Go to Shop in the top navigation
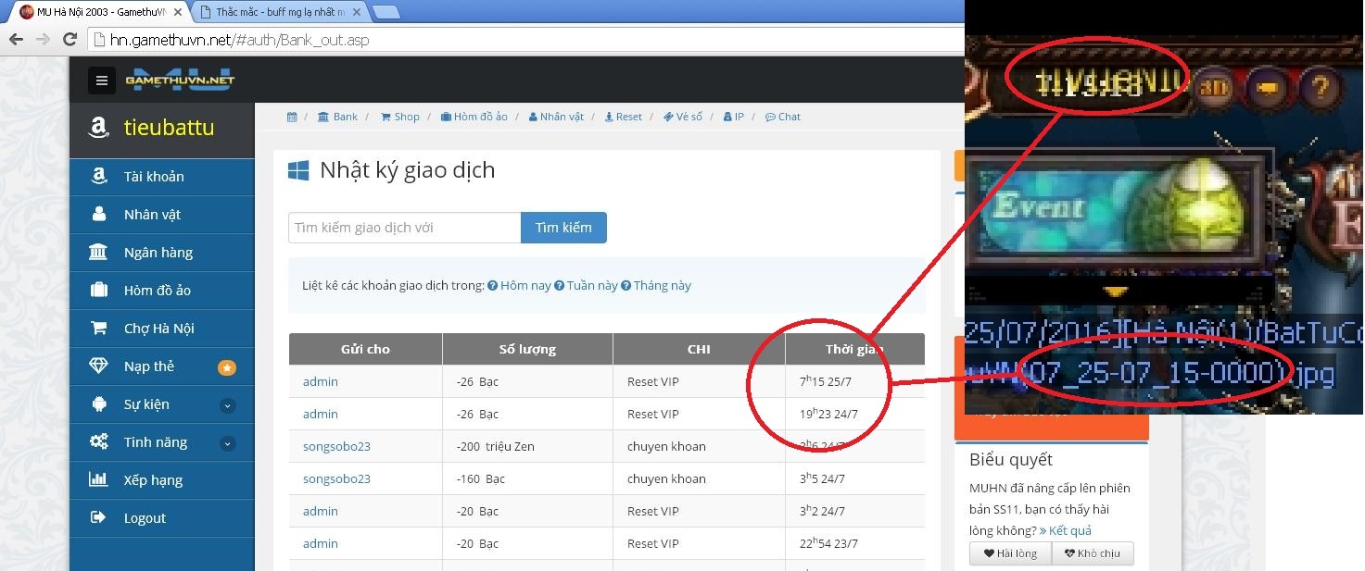1365x571 pixels. [399, 117]
